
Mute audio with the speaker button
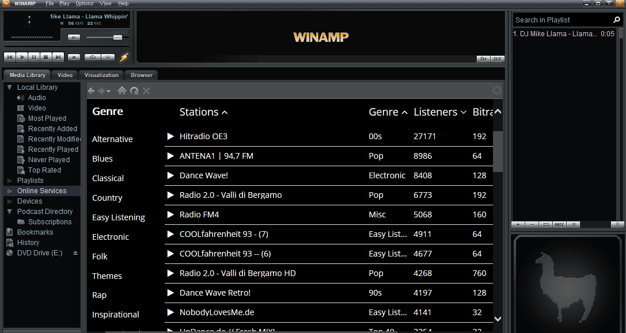point(74,37)
